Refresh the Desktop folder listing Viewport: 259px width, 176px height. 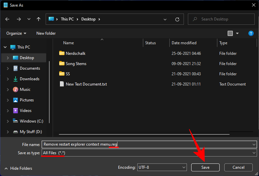point(177,19)
